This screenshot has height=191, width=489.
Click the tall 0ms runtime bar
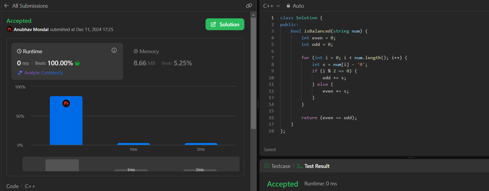(x=66, y=120)
